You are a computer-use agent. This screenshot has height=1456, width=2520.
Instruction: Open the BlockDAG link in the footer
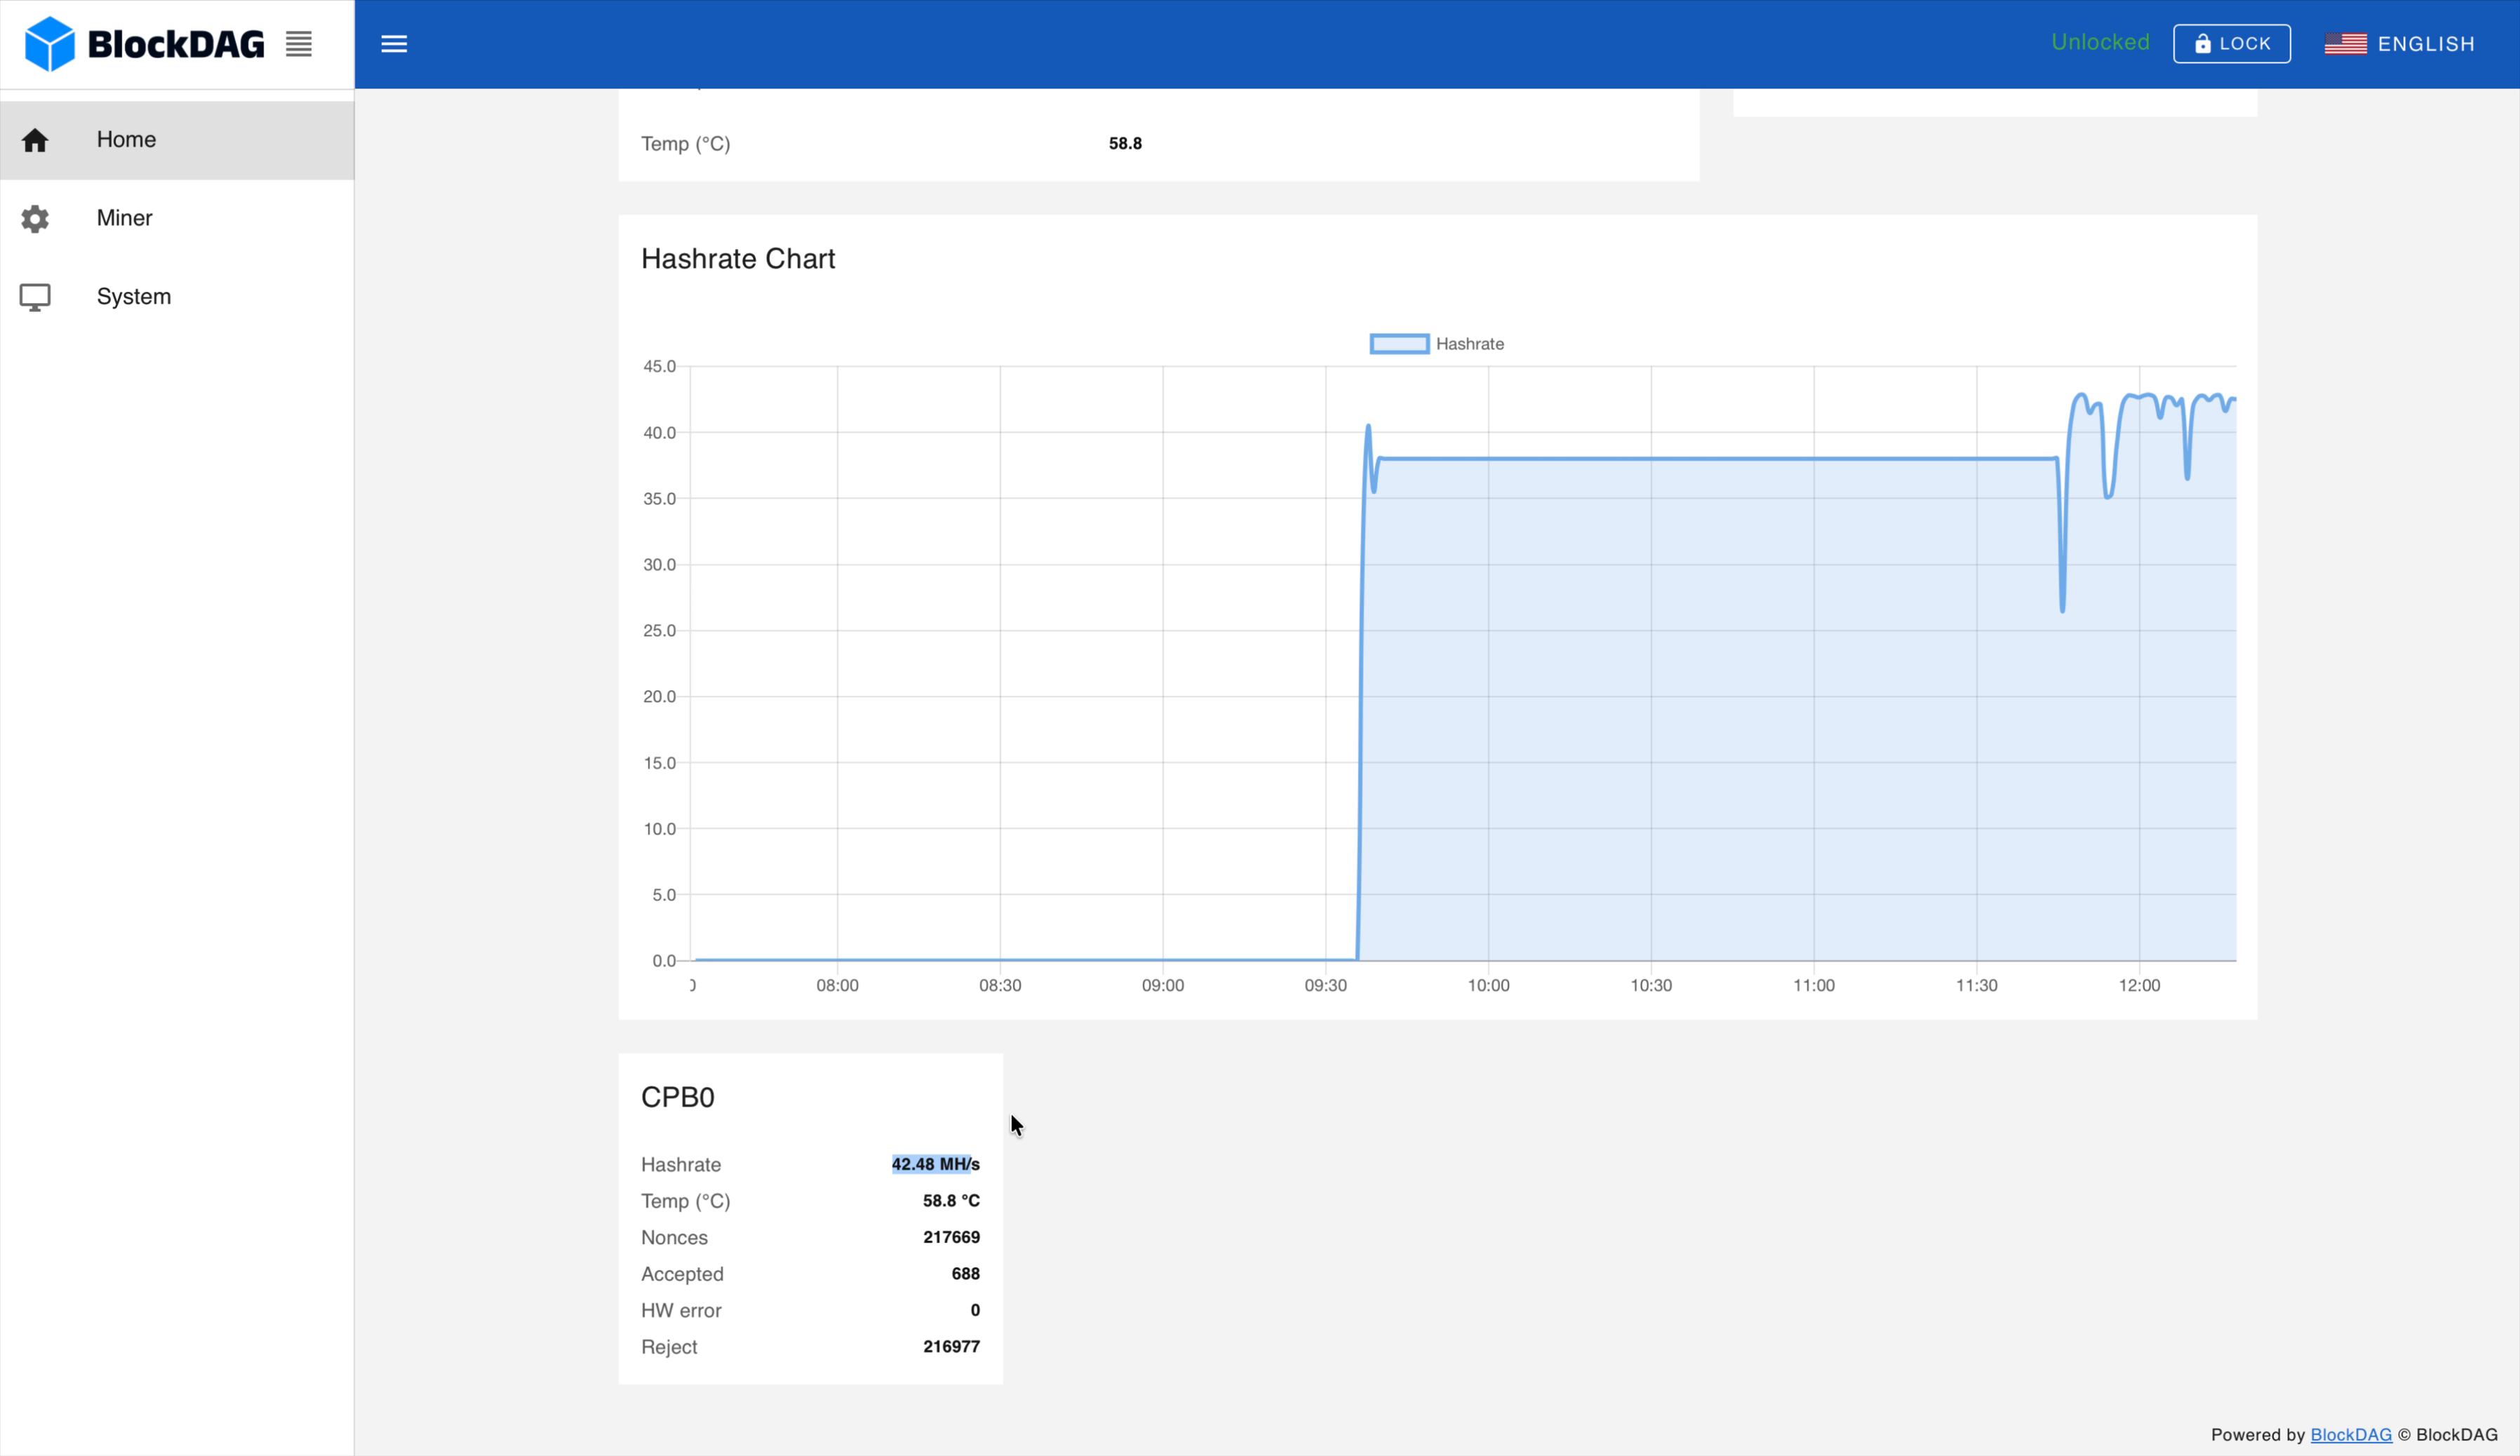[2351, 1434]
